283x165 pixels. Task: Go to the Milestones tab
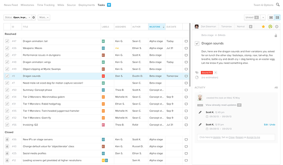pos(27,5)
